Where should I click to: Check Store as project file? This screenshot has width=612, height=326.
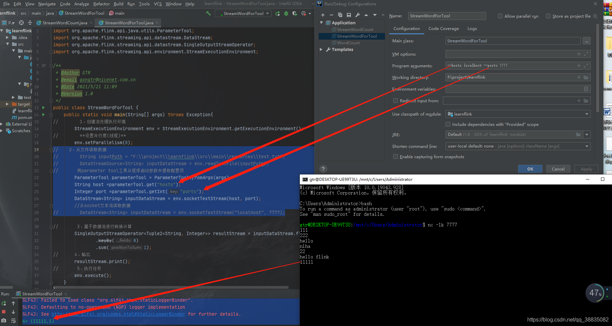pos(548,16)
